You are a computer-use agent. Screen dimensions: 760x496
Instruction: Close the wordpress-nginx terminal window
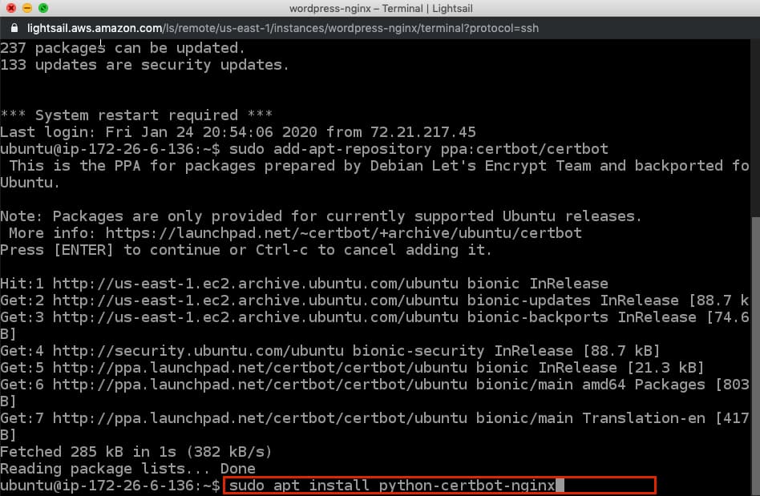(11, 8)
